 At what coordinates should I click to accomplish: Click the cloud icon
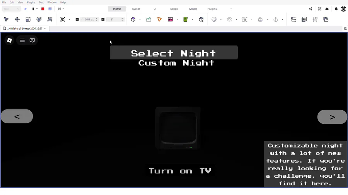pos(327,9)
